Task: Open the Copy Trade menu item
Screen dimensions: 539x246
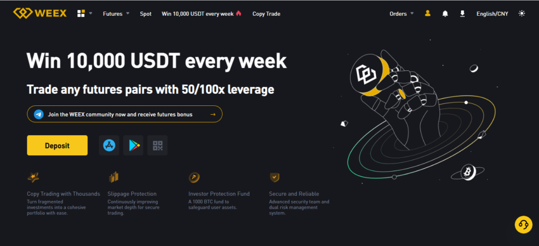Action: tap(266, 14)
